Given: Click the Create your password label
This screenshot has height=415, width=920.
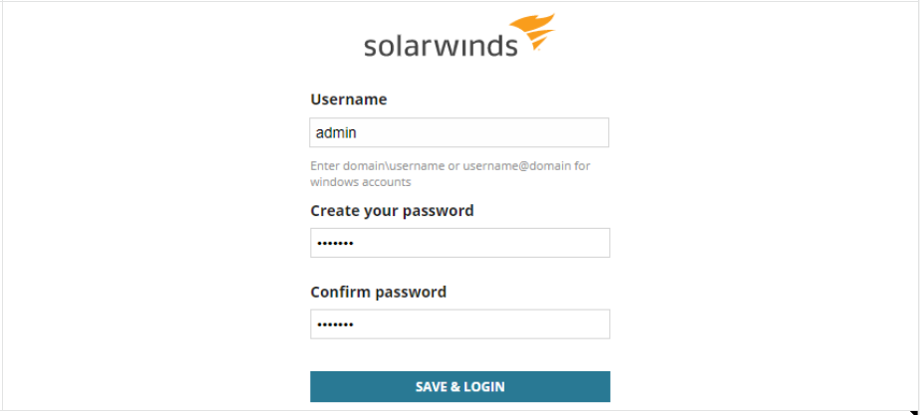Looking at the screenshot, I should coord(392,211).
